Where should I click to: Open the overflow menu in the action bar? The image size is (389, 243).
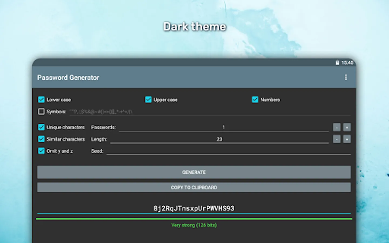pos(346,77)
